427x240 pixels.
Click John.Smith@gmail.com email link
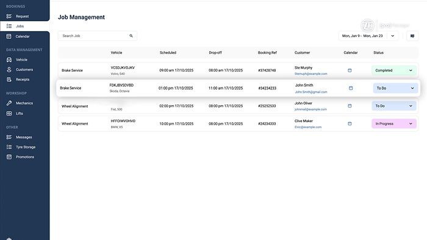click(x=311, y=92)
